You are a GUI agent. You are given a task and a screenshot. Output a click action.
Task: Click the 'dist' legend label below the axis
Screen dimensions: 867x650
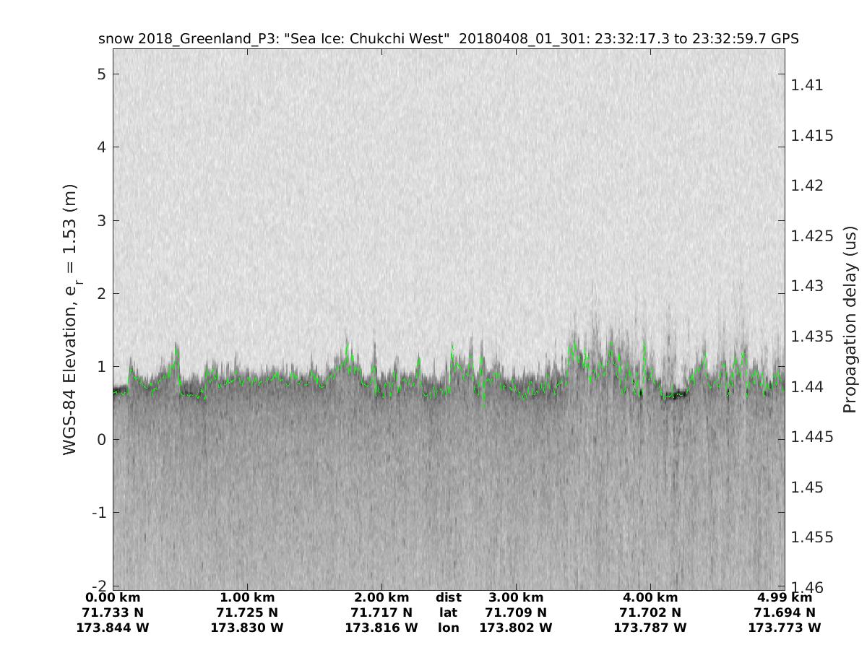[x=449, y=598]
